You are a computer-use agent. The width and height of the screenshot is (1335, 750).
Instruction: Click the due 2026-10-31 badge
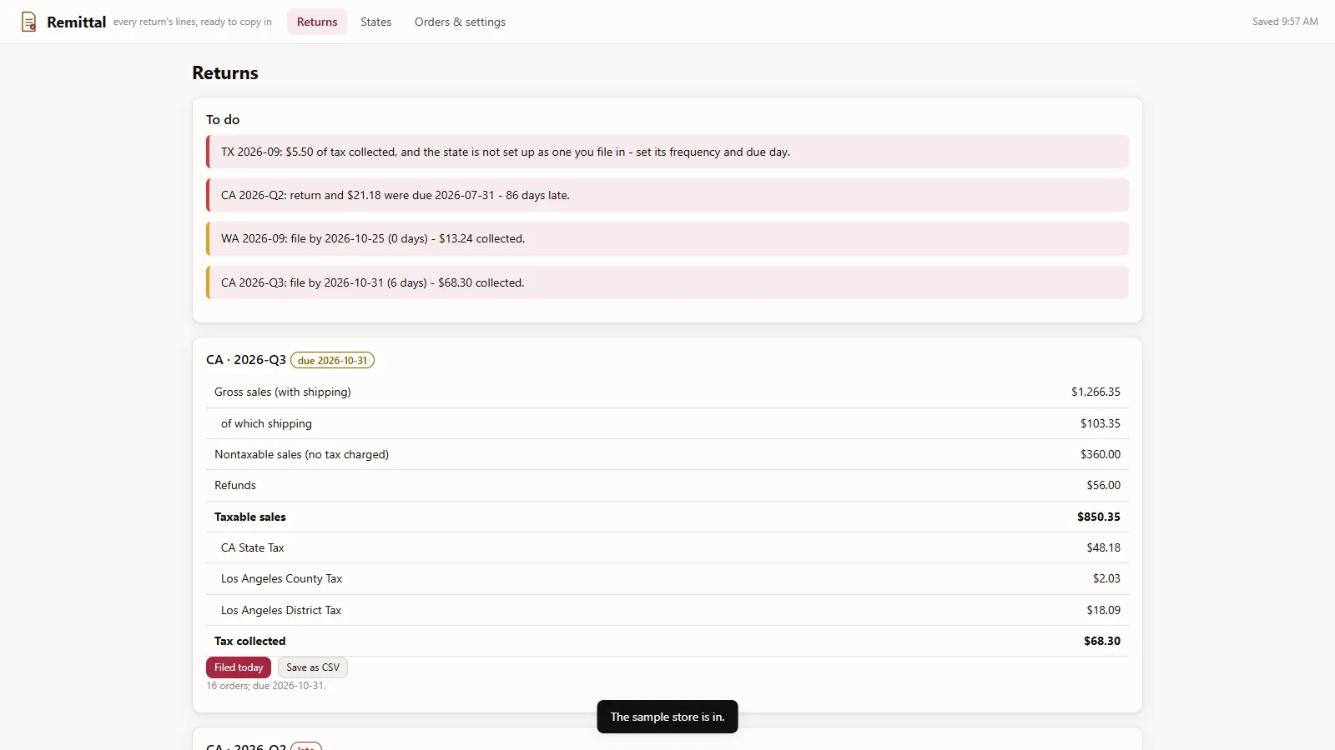(x=332, y=361)
